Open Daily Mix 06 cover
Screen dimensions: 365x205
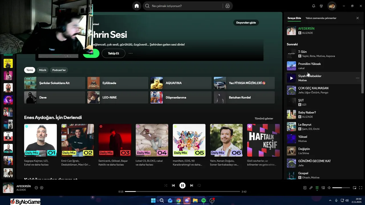(226, 140)
